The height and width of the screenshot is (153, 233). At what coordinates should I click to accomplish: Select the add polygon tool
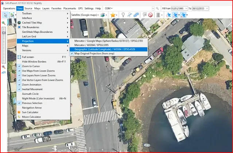(x=136, y=15)
